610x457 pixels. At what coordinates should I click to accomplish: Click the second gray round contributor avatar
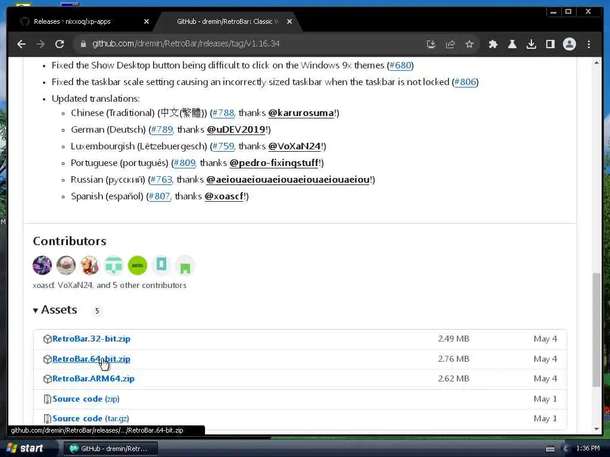(66, 265)
